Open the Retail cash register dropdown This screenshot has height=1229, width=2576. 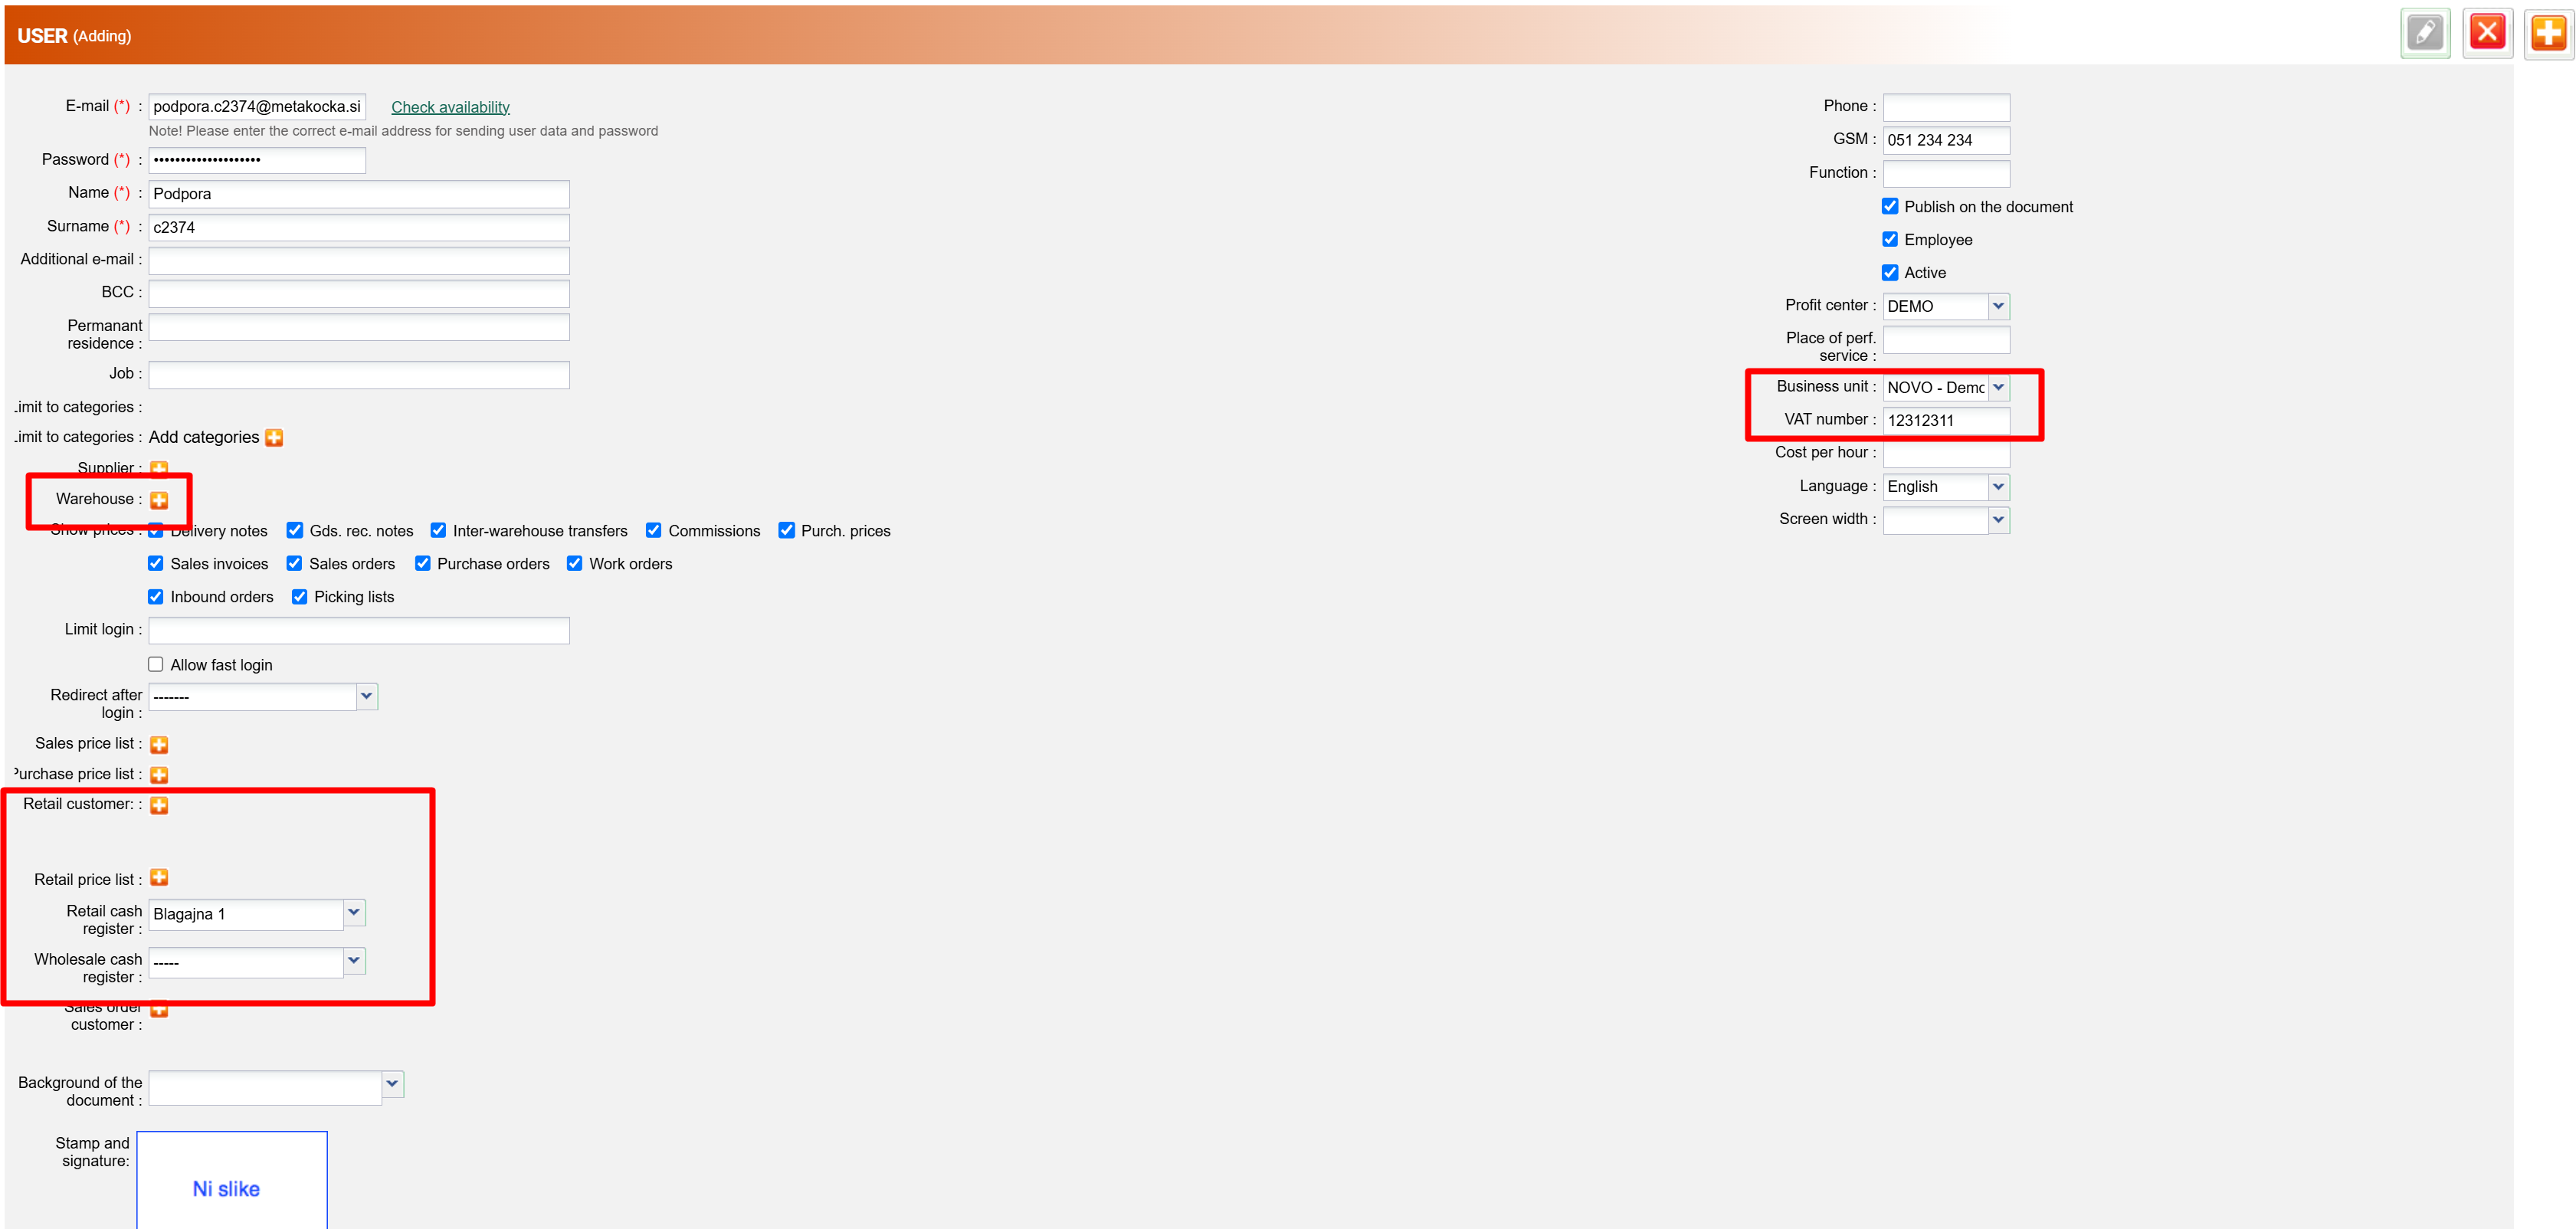[354, 913]
